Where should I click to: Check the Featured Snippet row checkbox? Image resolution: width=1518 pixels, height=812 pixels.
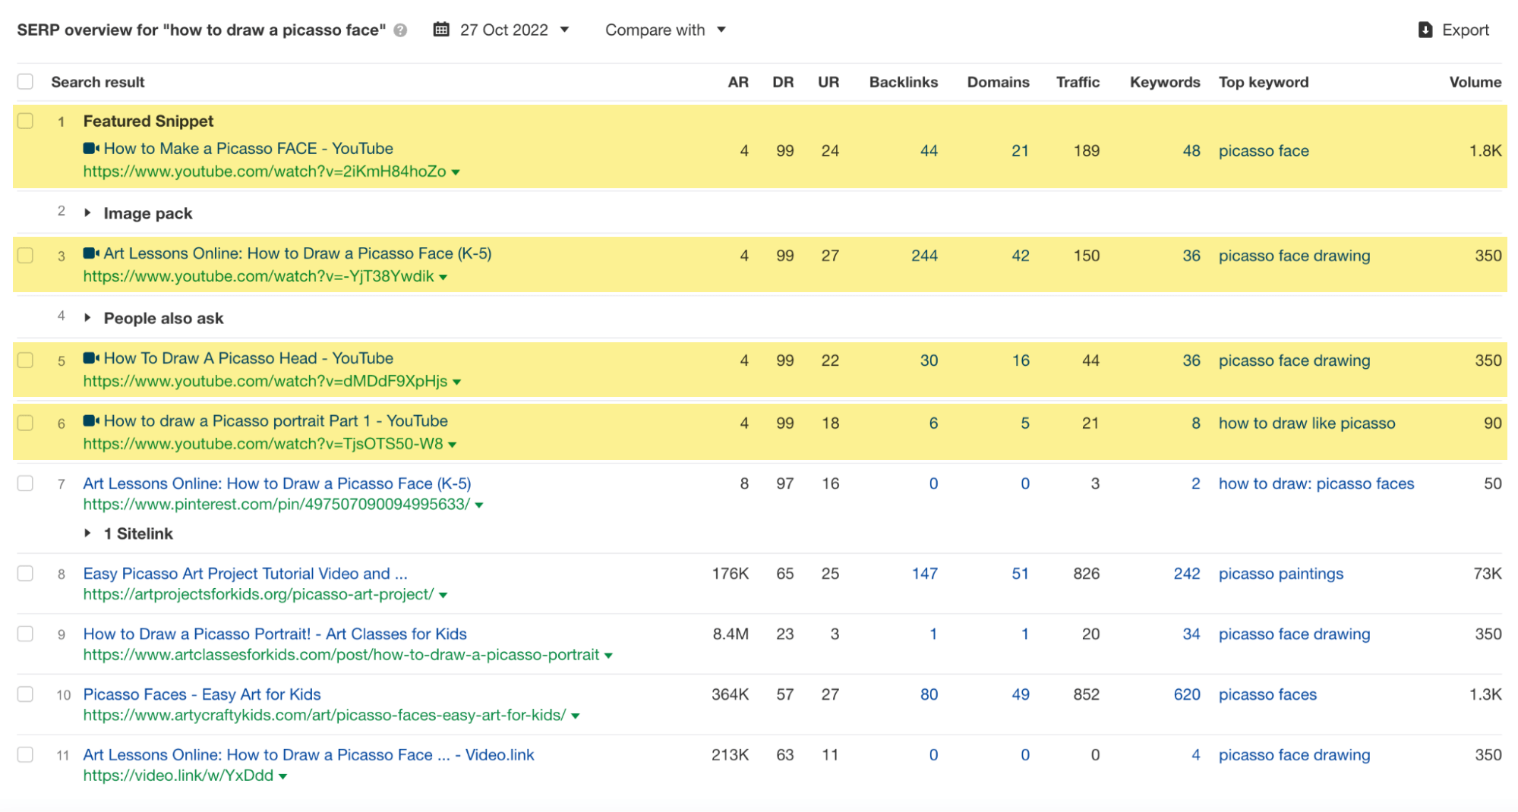point(25,120)
